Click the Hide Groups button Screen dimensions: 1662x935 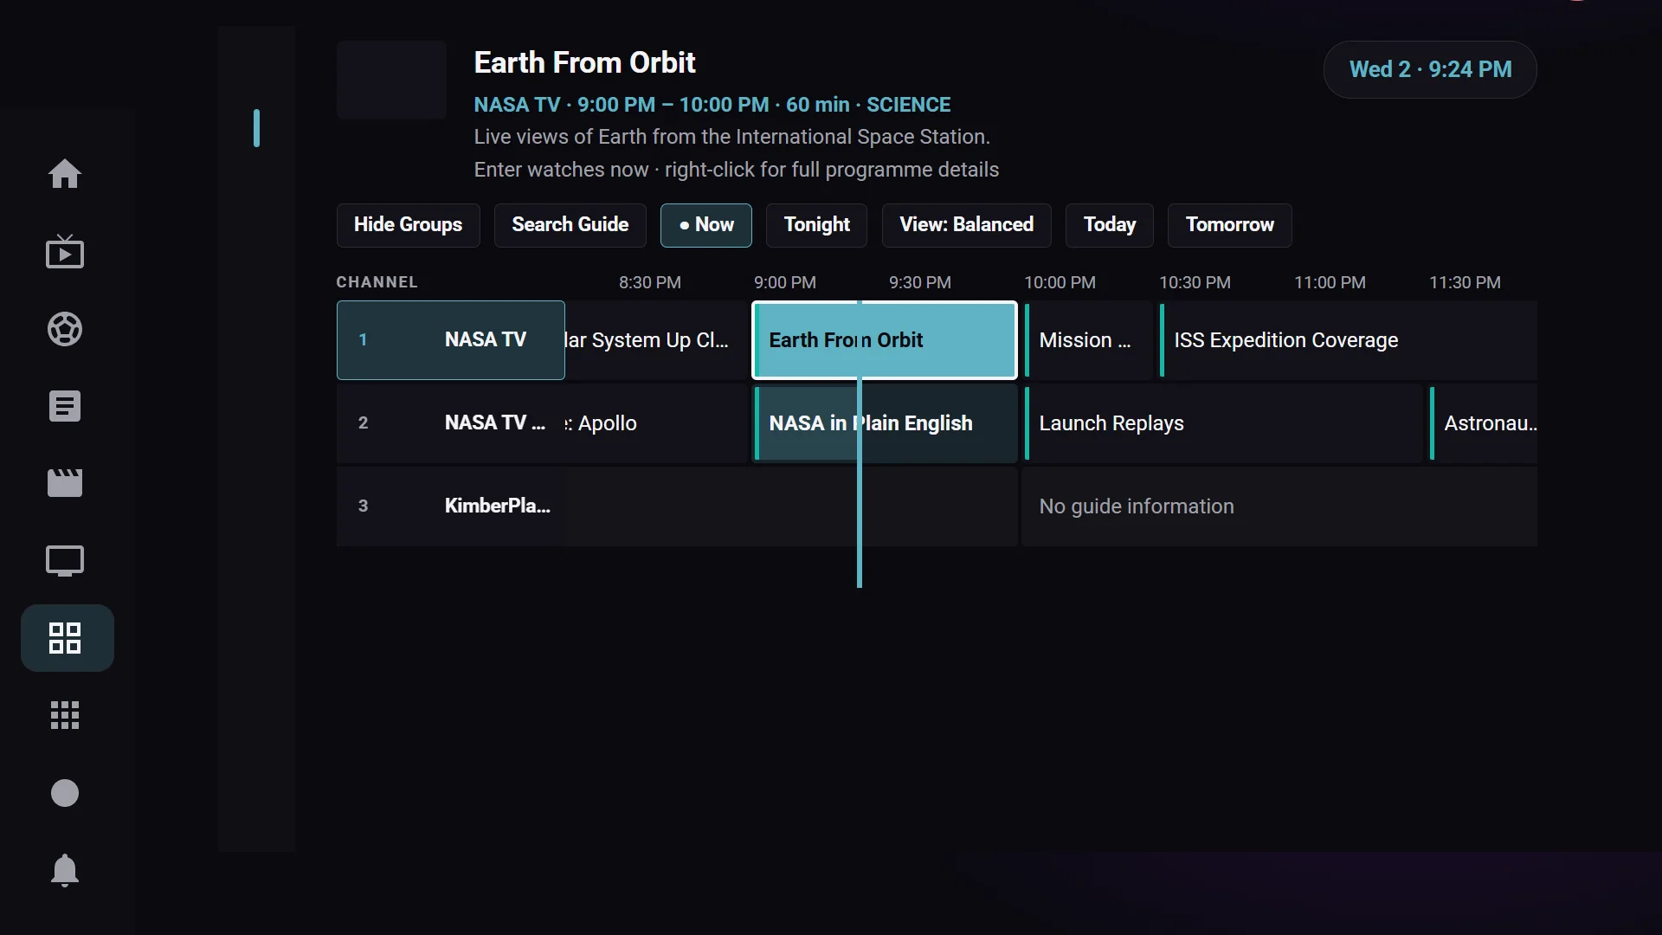[408, 225]
